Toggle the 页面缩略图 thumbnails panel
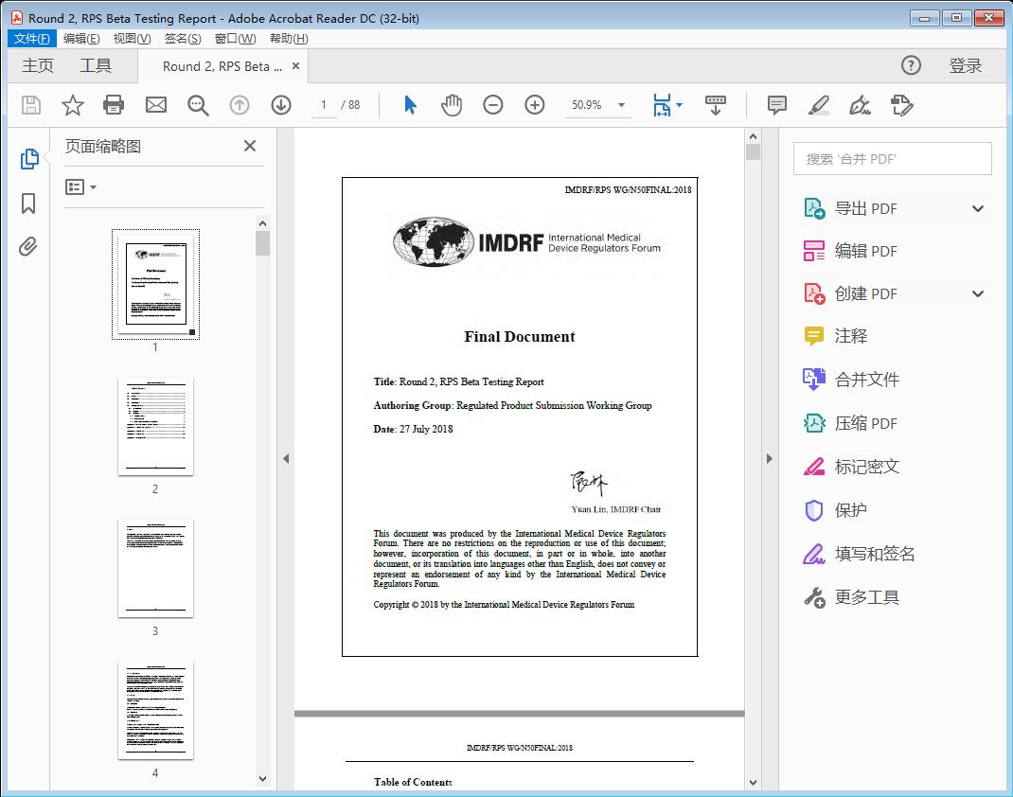1013x797 pixels. point(29,161)
